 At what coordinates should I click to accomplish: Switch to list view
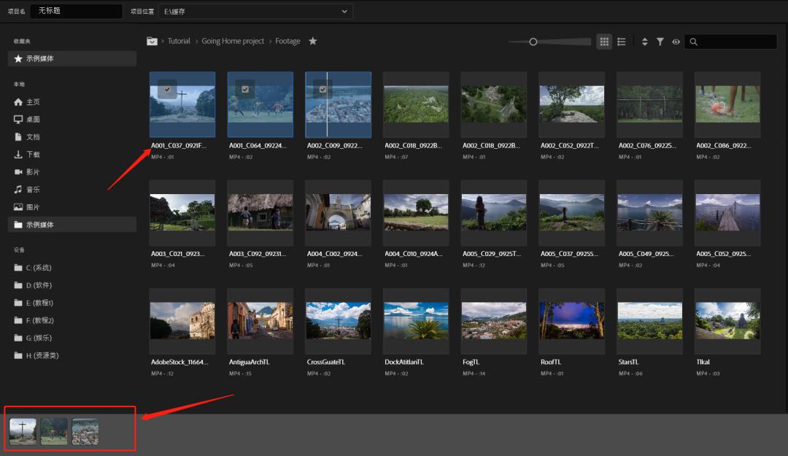click(x=622, y=42)
